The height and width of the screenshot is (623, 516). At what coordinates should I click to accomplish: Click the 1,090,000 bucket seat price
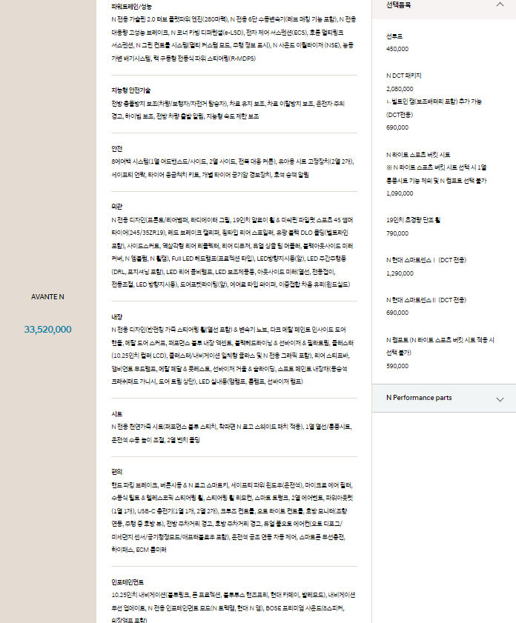click(x=400, y=193)
